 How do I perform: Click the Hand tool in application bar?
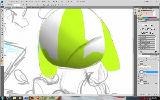[x=69, y=2]
